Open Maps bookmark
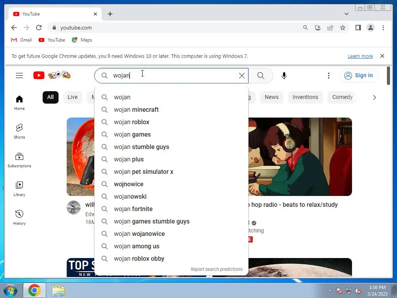 click(82, 40)
